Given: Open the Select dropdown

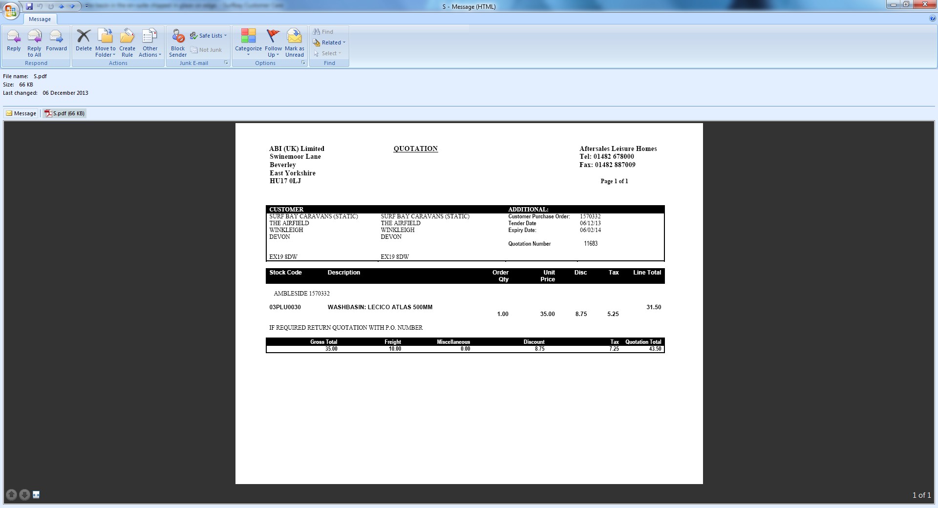Looking at the screenshot, I should pos(327,53).
